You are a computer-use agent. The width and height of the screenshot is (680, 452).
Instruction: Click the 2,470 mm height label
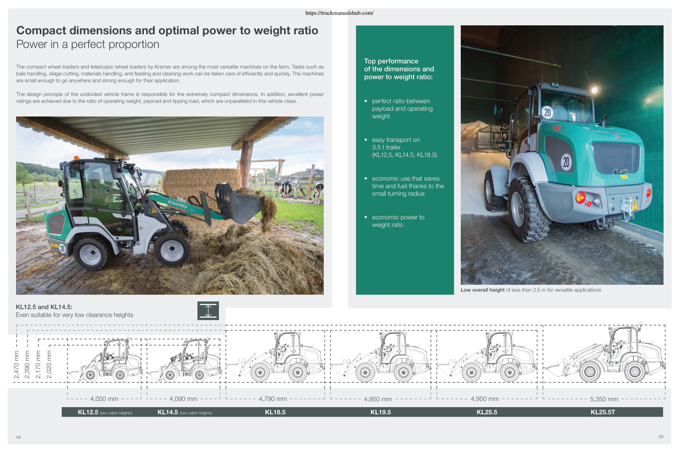[x=16, y=365]
